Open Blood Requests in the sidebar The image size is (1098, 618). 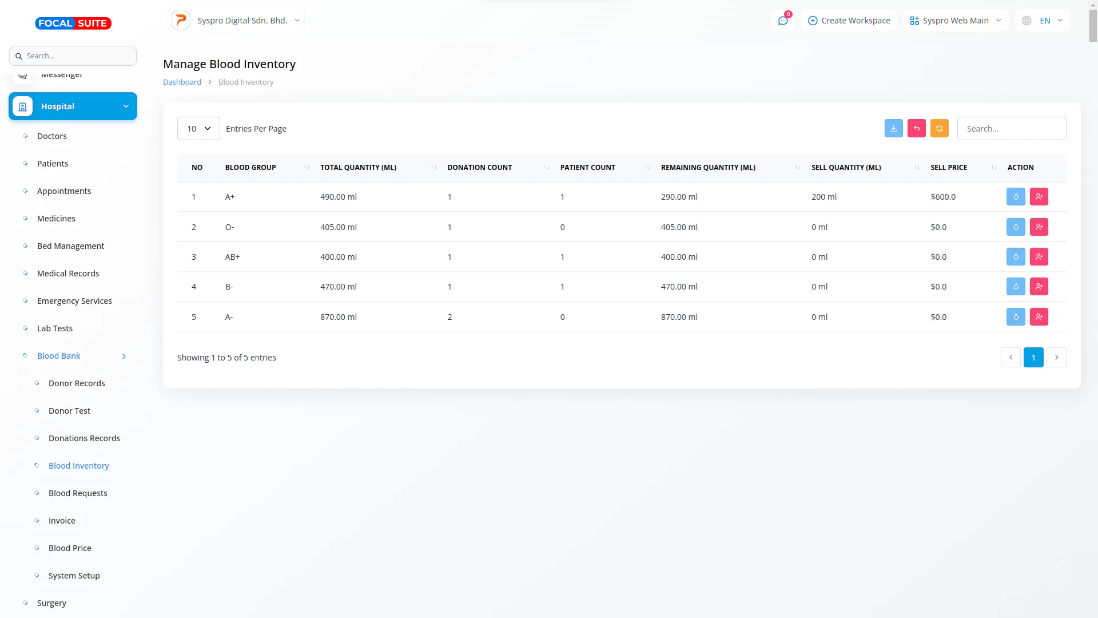78,493
